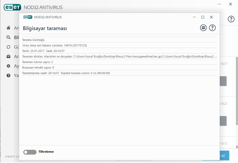Viewport: 238px width, 163px height.
Task: Open the tools briefcase icon in sidebar
Action: (x=8, y=56)
